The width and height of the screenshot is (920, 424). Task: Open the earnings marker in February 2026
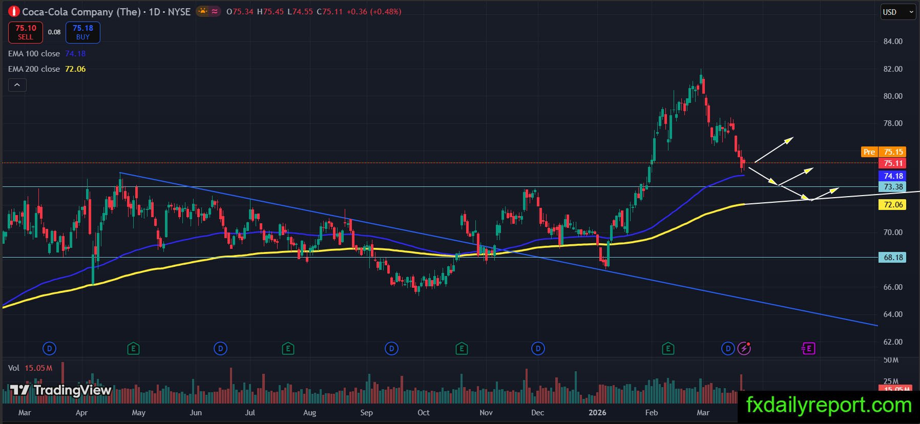pyautogui.click(x=667, y=349)
